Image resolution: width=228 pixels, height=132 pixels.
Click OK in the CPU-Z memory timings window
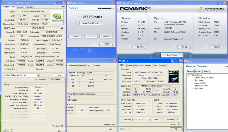pos(59,131)
